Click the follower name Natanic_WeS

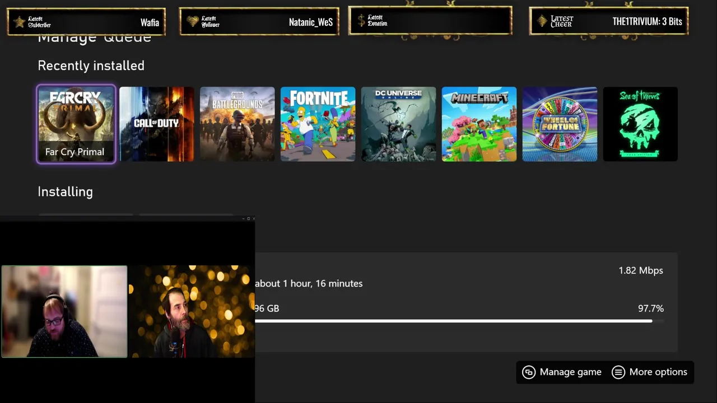[311, 22]
